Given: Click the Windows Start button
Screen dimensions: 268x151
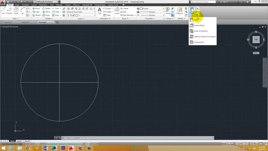Looking at the screenshot, I should tap(3, 148).
